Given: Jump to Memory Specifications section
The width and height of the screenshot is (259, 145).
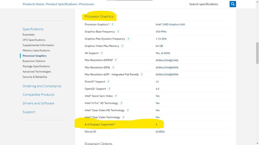Looking at the screenshot, I should (x=36, y=51).
